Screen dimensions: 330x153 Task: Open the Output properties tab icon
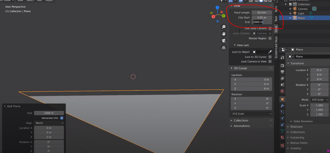coord(282,72)
